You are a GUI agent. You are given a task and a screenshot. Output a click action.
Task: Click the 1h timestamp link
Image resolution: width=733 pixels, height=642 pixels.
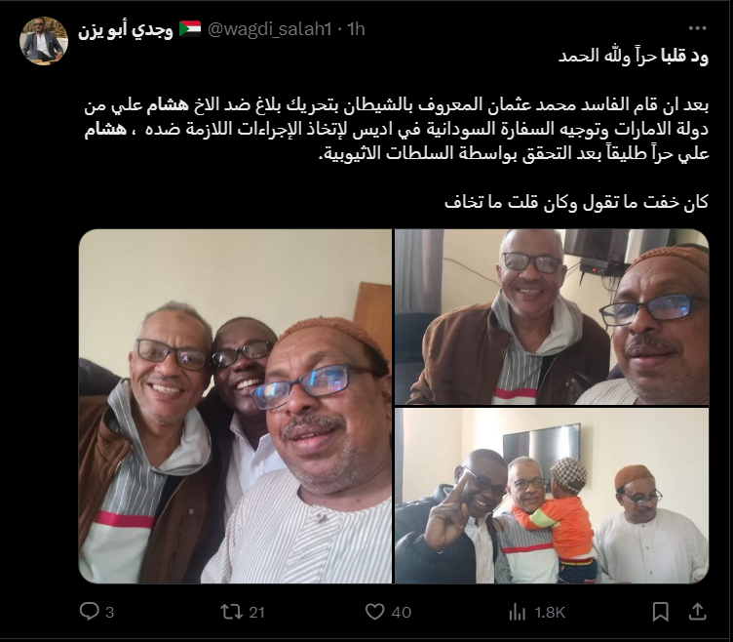(356, 29)
